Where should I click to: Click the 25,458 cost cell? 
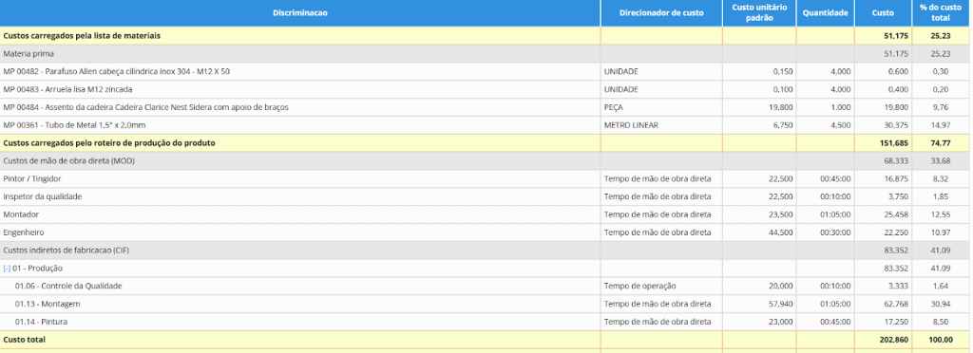(x=883, y=214)
